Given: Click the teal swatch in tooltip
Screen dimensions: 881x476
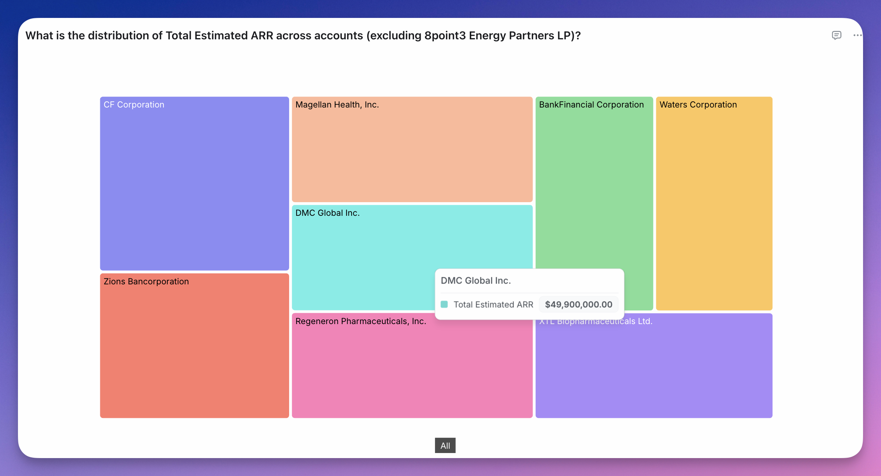Looking at the screenshot, I should [x=444, y=304].
